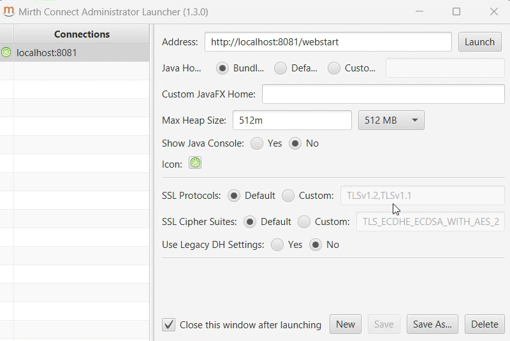Open the Icon picker lime button
The image size is (510, 341).
[x=195, y=163]
